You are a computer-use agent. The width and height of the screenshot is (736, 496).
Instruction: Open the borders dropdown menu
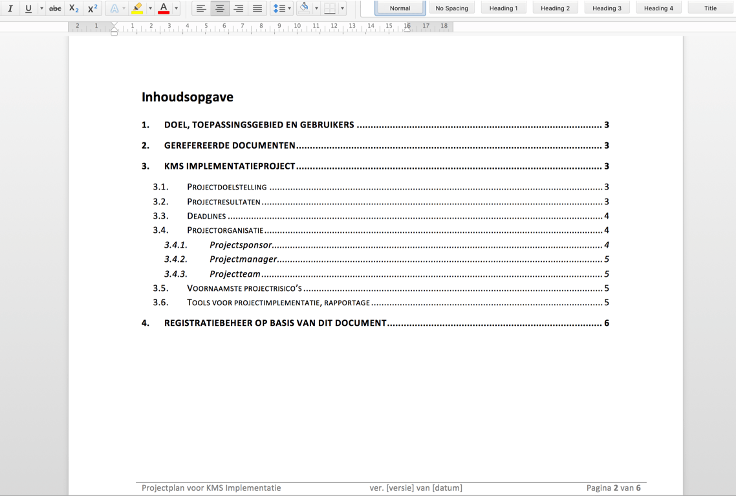[x=341, y=8]
